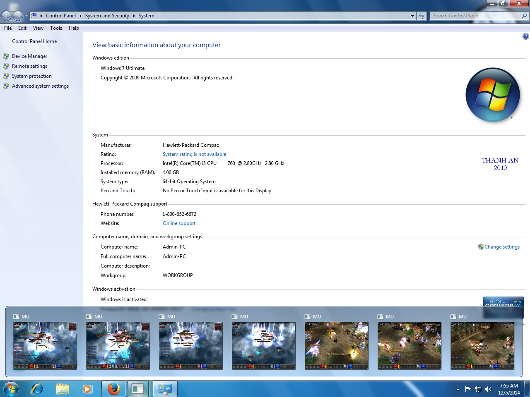Click the WORKGROUP value
The height and width of the screenshot is (397, 530).
[x=178, y=275]
